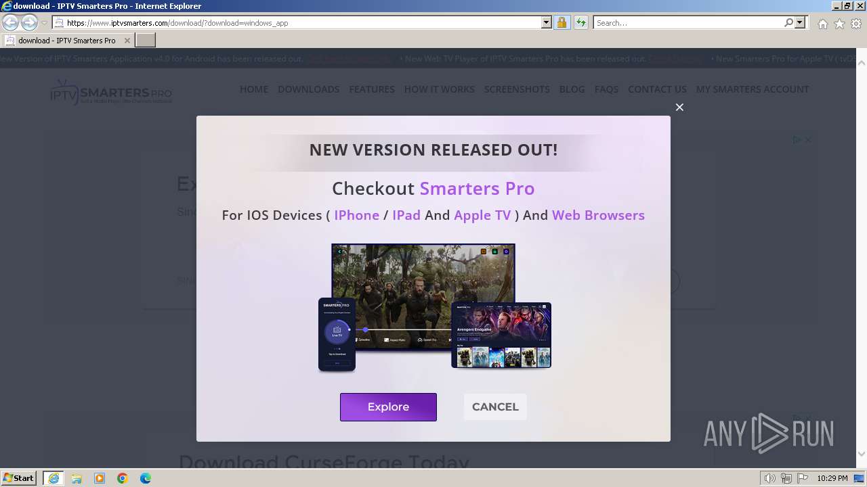
Task: Refresh the page with the green arrows icon
Action: point(580,23)
